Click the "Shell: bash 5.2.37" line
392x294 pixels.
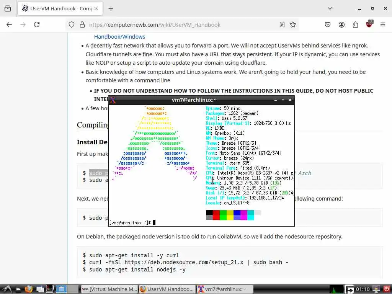point(226,118)
